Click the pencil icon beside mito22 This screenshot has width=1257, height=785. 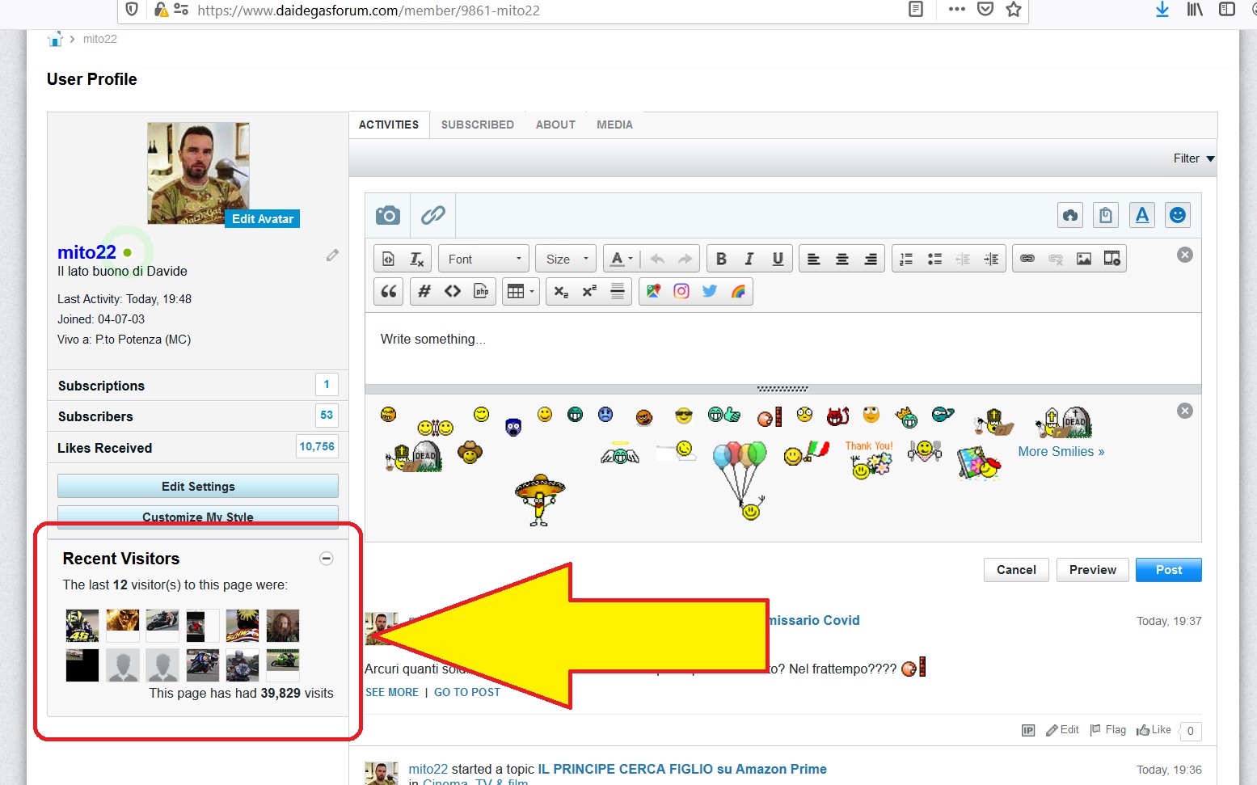(x=332, y=255)
